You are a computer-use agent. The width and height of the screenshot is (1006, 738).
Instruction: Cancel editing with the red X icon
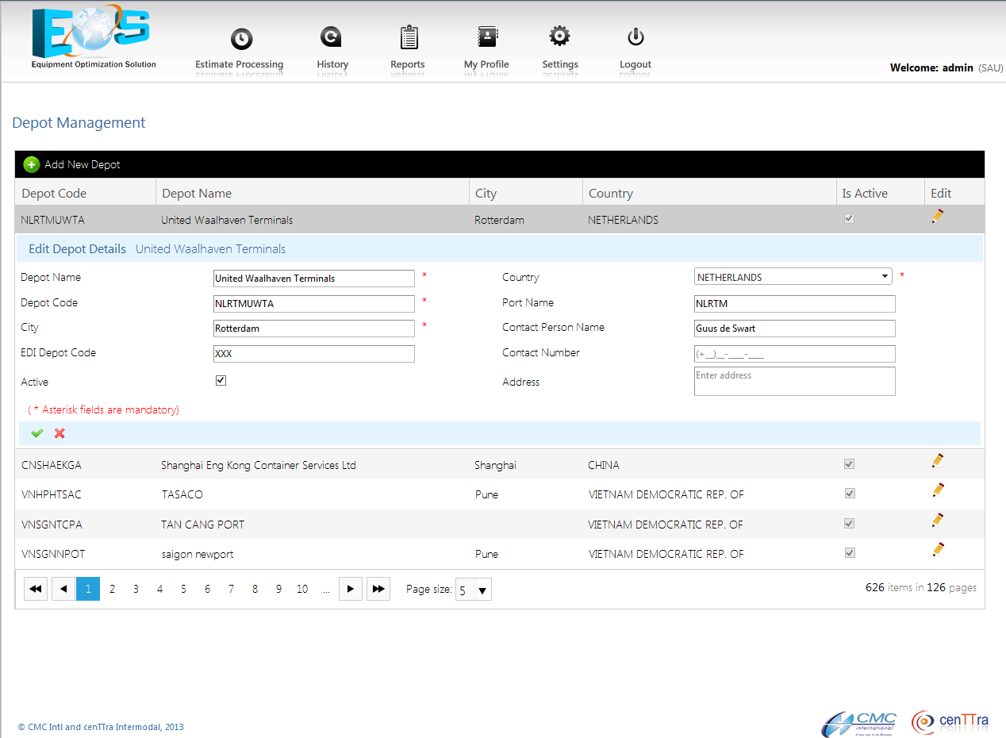tap(60, 433)
